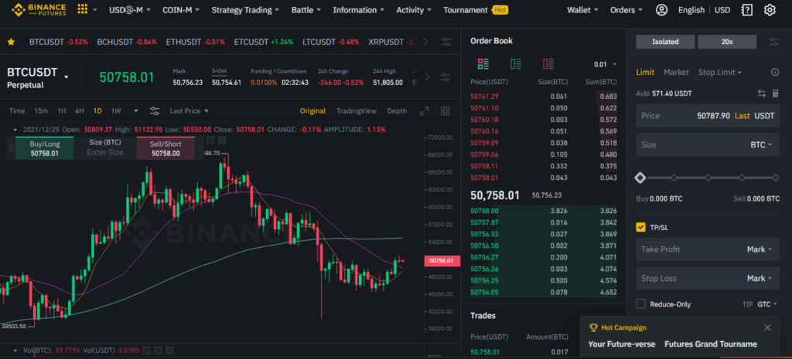Open the Last Price dropdown
Image resolution: width=792 pixels, height=359 pixels.
189,111
